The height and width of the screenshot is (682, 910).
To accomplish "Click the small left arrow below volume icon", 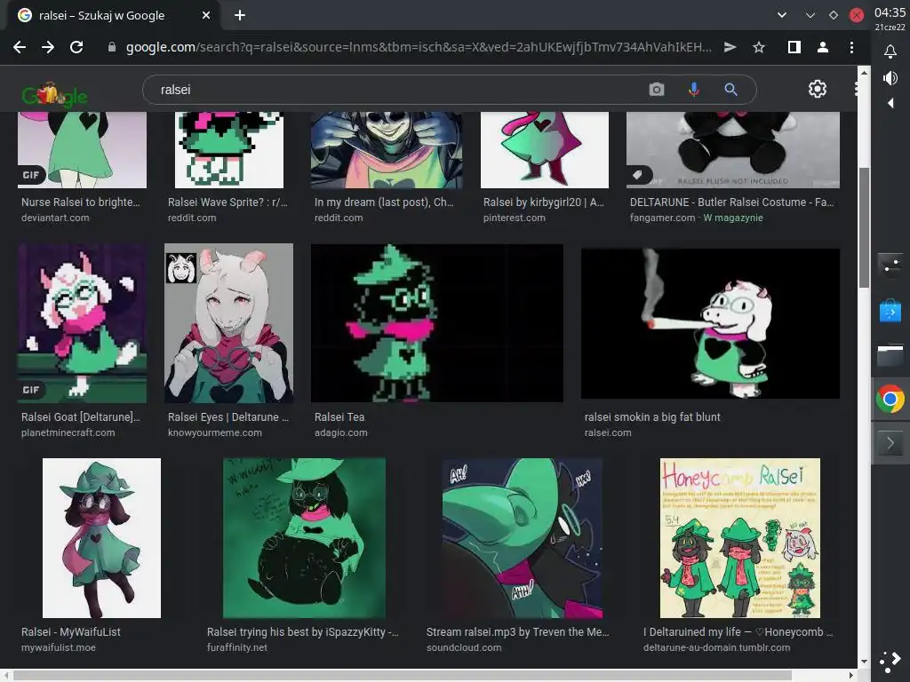I will 890,103.
